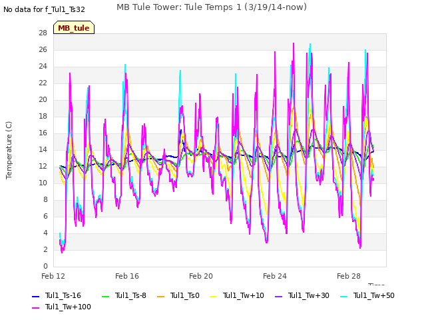426x320 pixels.
Task: Click the MB_tule annotation label
Action: tap(74, 27)
